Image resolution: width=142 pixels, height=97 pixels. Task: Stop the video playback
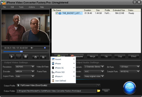point(26,57)
